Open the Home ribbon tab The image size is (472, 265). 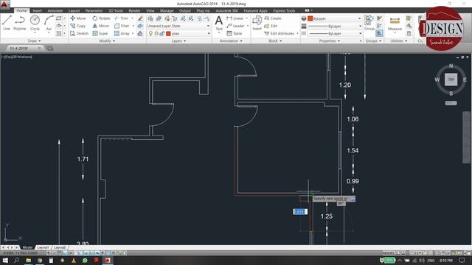(21, 10)
